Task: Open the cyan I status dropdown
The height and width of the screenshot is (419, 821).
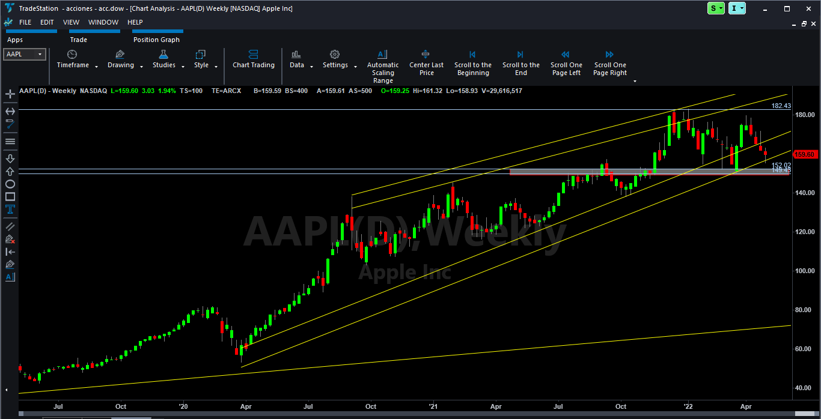Action: coord(737,8)
